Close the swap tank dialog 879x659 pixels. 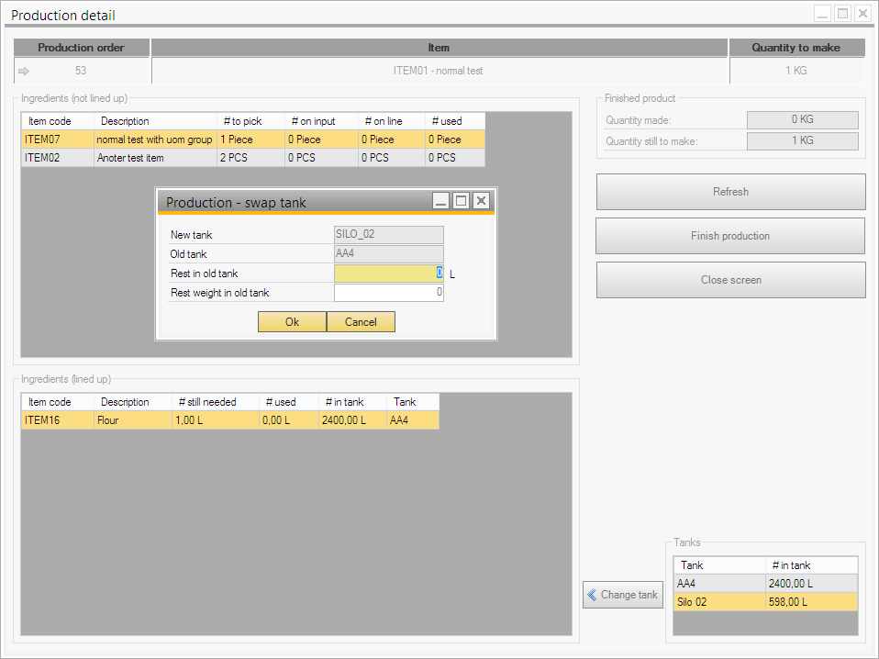[480, 201]
